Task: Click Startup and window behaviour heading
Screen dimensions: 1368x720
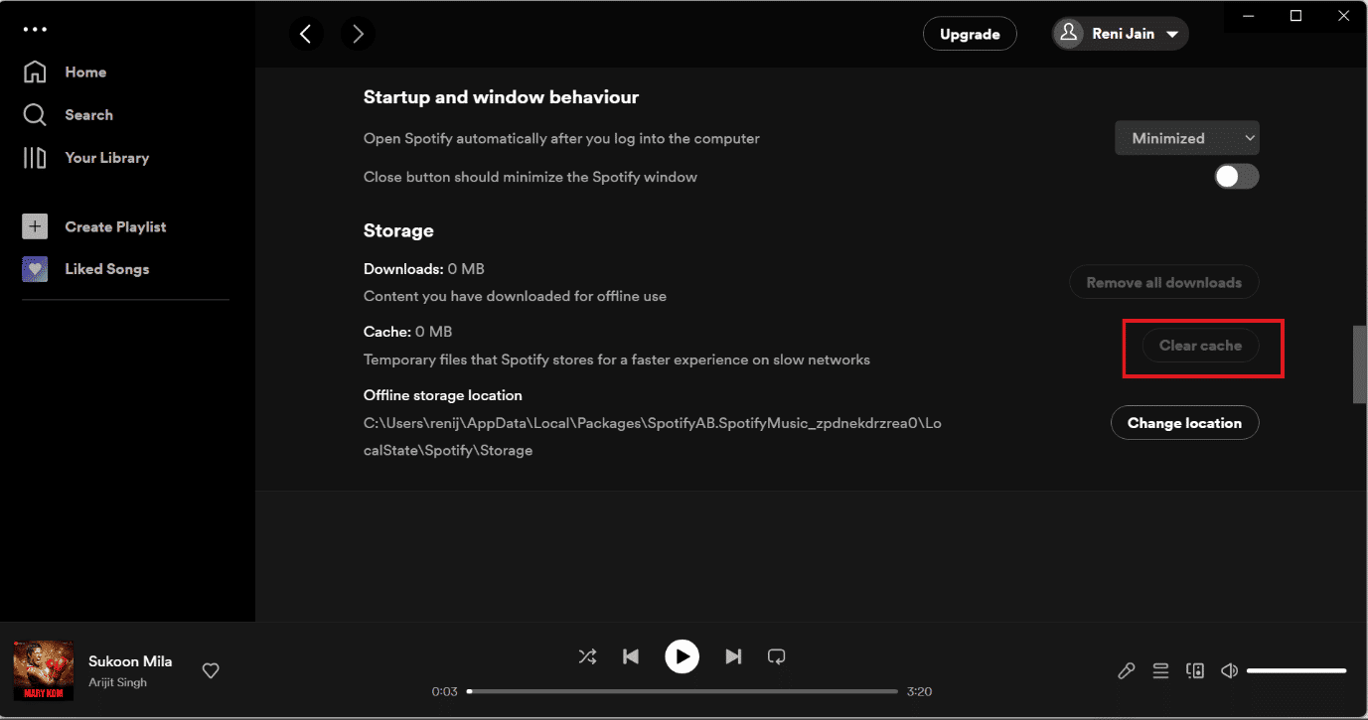Action: (501, 97)
